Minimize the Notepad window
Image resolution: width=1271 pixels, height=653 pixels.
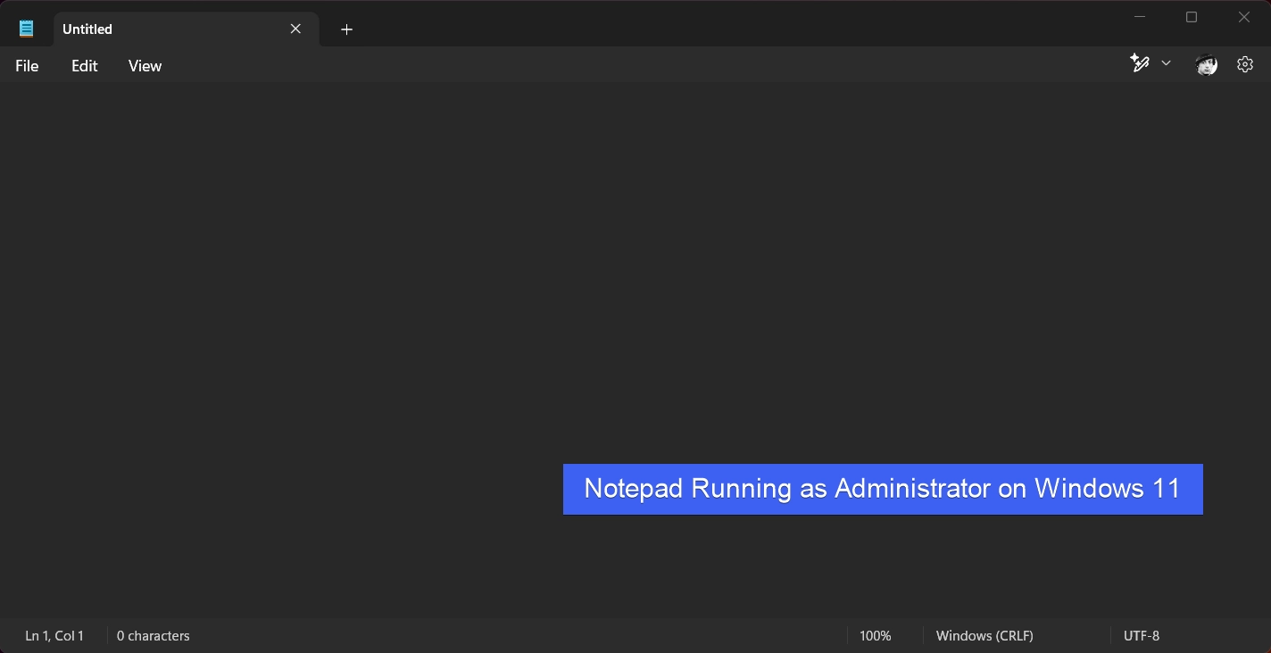point(1140,17)
